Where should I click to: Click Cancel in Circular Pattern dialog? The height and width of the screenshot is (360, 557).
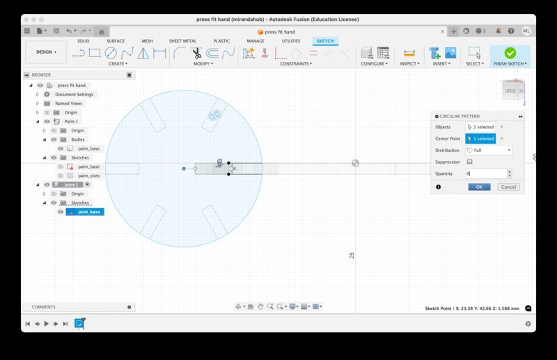click(508, 187)
